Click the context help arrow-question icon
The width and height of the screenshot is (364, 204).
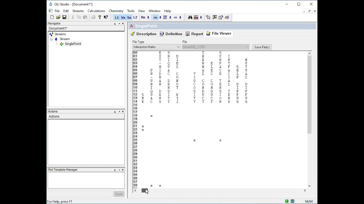tap(106, 18)
